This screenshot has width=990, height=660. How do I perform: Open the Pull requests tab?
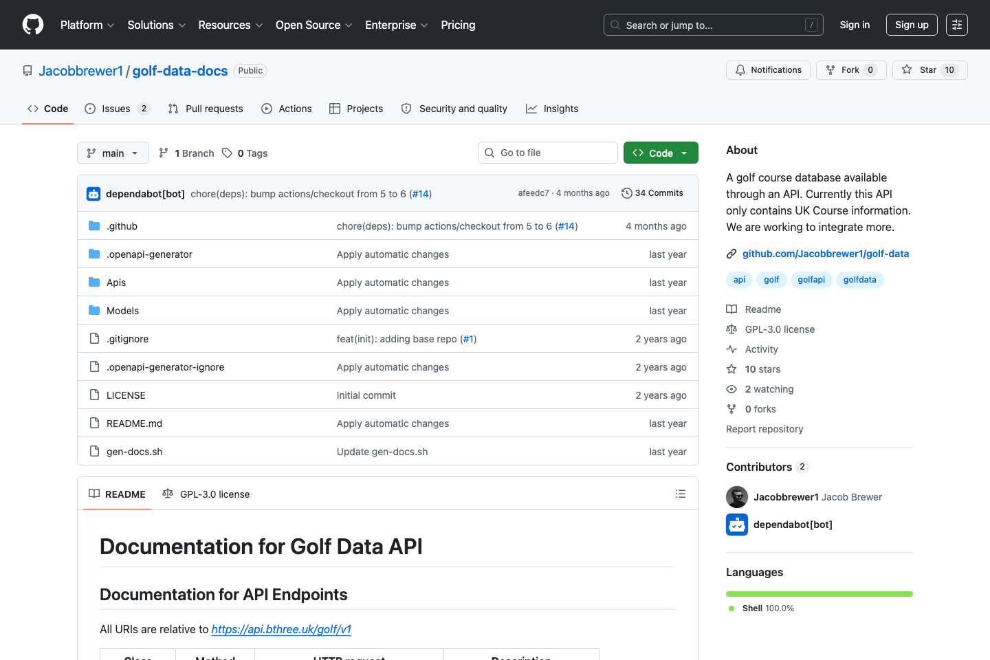coord(205,108)
